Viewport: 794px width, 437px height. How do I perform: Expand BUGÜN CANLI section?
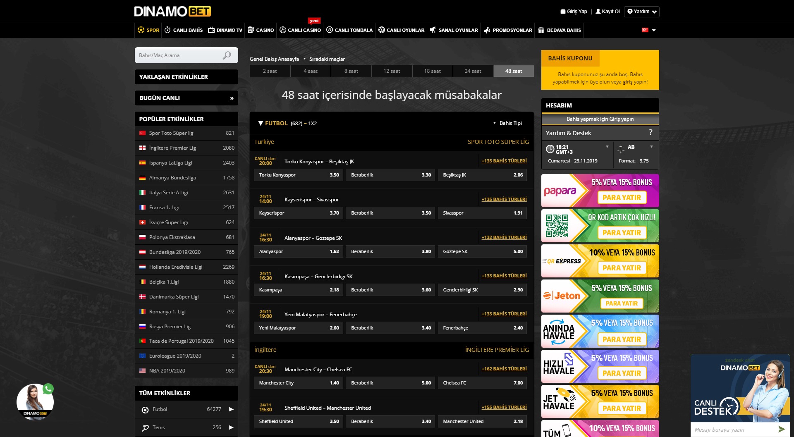click(x=187, y=98)
